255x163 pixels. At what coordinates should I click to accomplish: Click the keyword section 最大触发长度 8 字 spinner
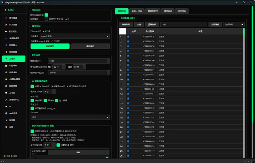[54, 145]
